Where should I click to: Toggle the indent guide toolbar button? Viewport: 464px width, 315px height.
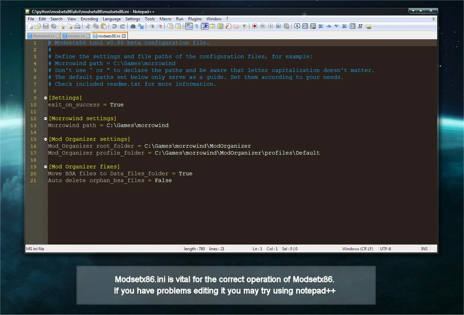pyautogui.click(x=205, y=26)
